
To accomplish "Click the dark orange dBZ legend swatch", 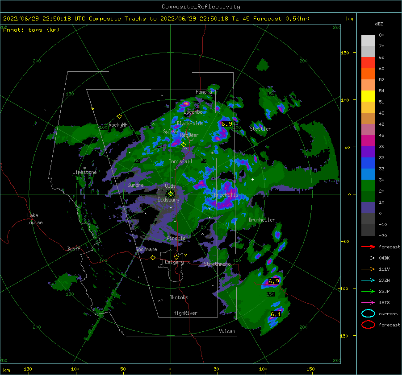I will (368, 74).
